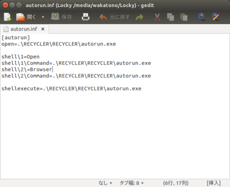The image size is (230, 187).
Task: Minimize the gedit window
Action: [x=12, y=5]
